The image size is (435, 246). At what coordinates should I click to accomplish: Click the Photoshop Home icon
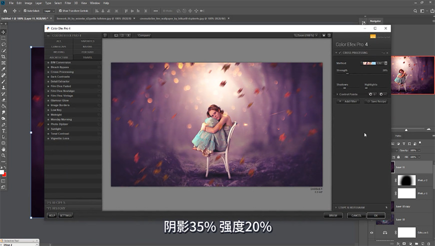5,11
